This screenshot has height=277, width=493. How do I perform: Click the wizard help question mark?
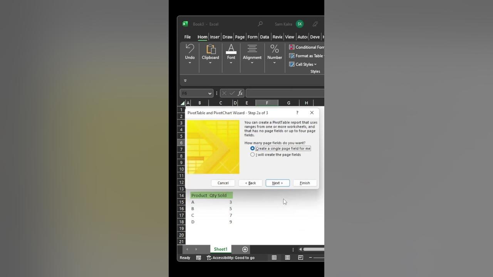(297, 113)
